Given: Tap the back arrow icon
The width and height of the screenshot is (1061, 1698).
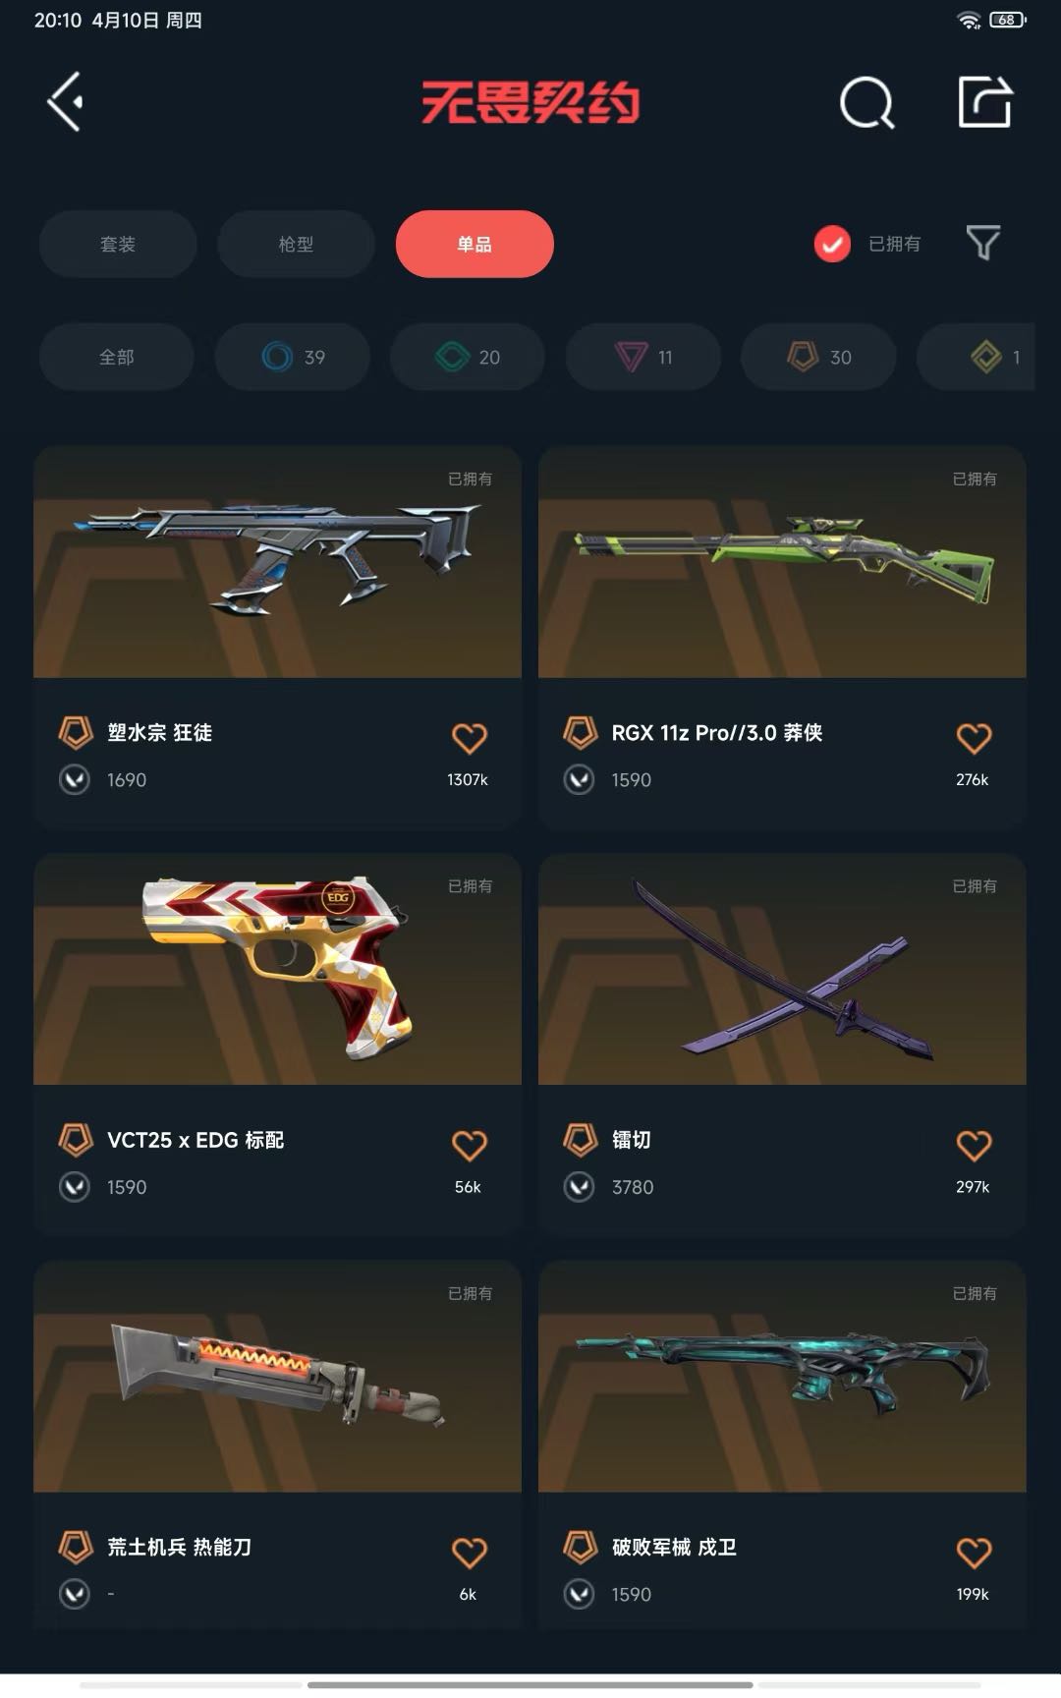Looking at the screenshot, I should tap(65, 101).
